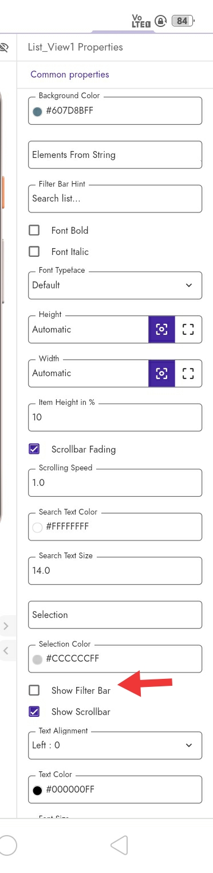The width and height of the screenshot is (213, 873).
Task: Open the Font Typeface dropdown
Action: (115, 285)
